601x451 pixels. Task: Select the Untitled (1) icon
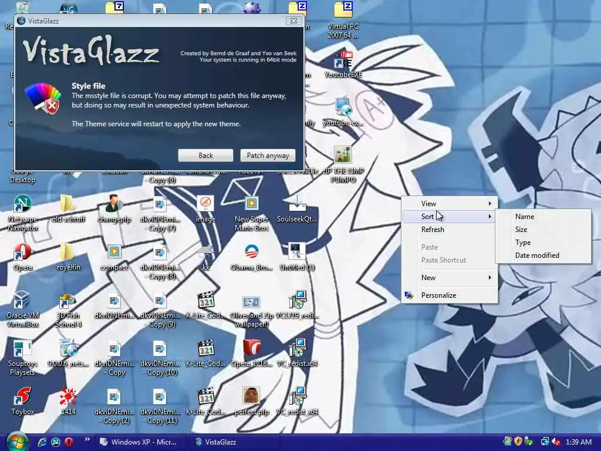pos(297,257)
